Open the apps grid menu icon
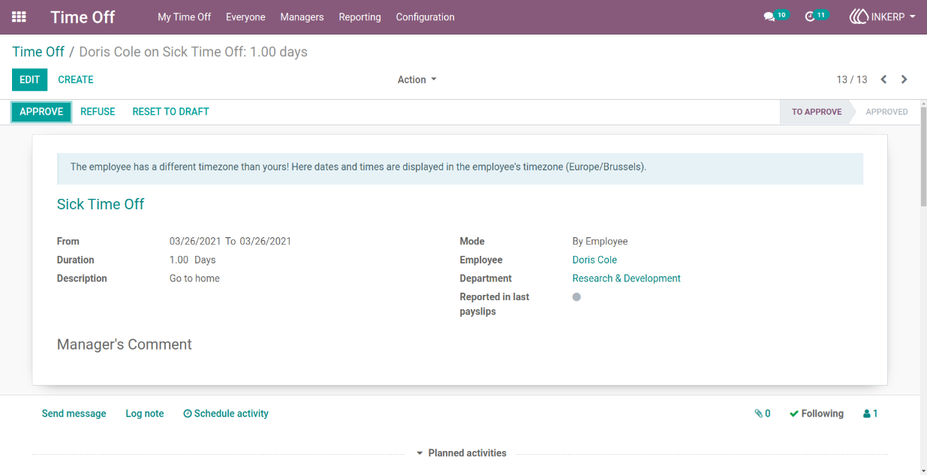This screenshot has height=475, width=927. pyautogui.click(x=19, y=17)
